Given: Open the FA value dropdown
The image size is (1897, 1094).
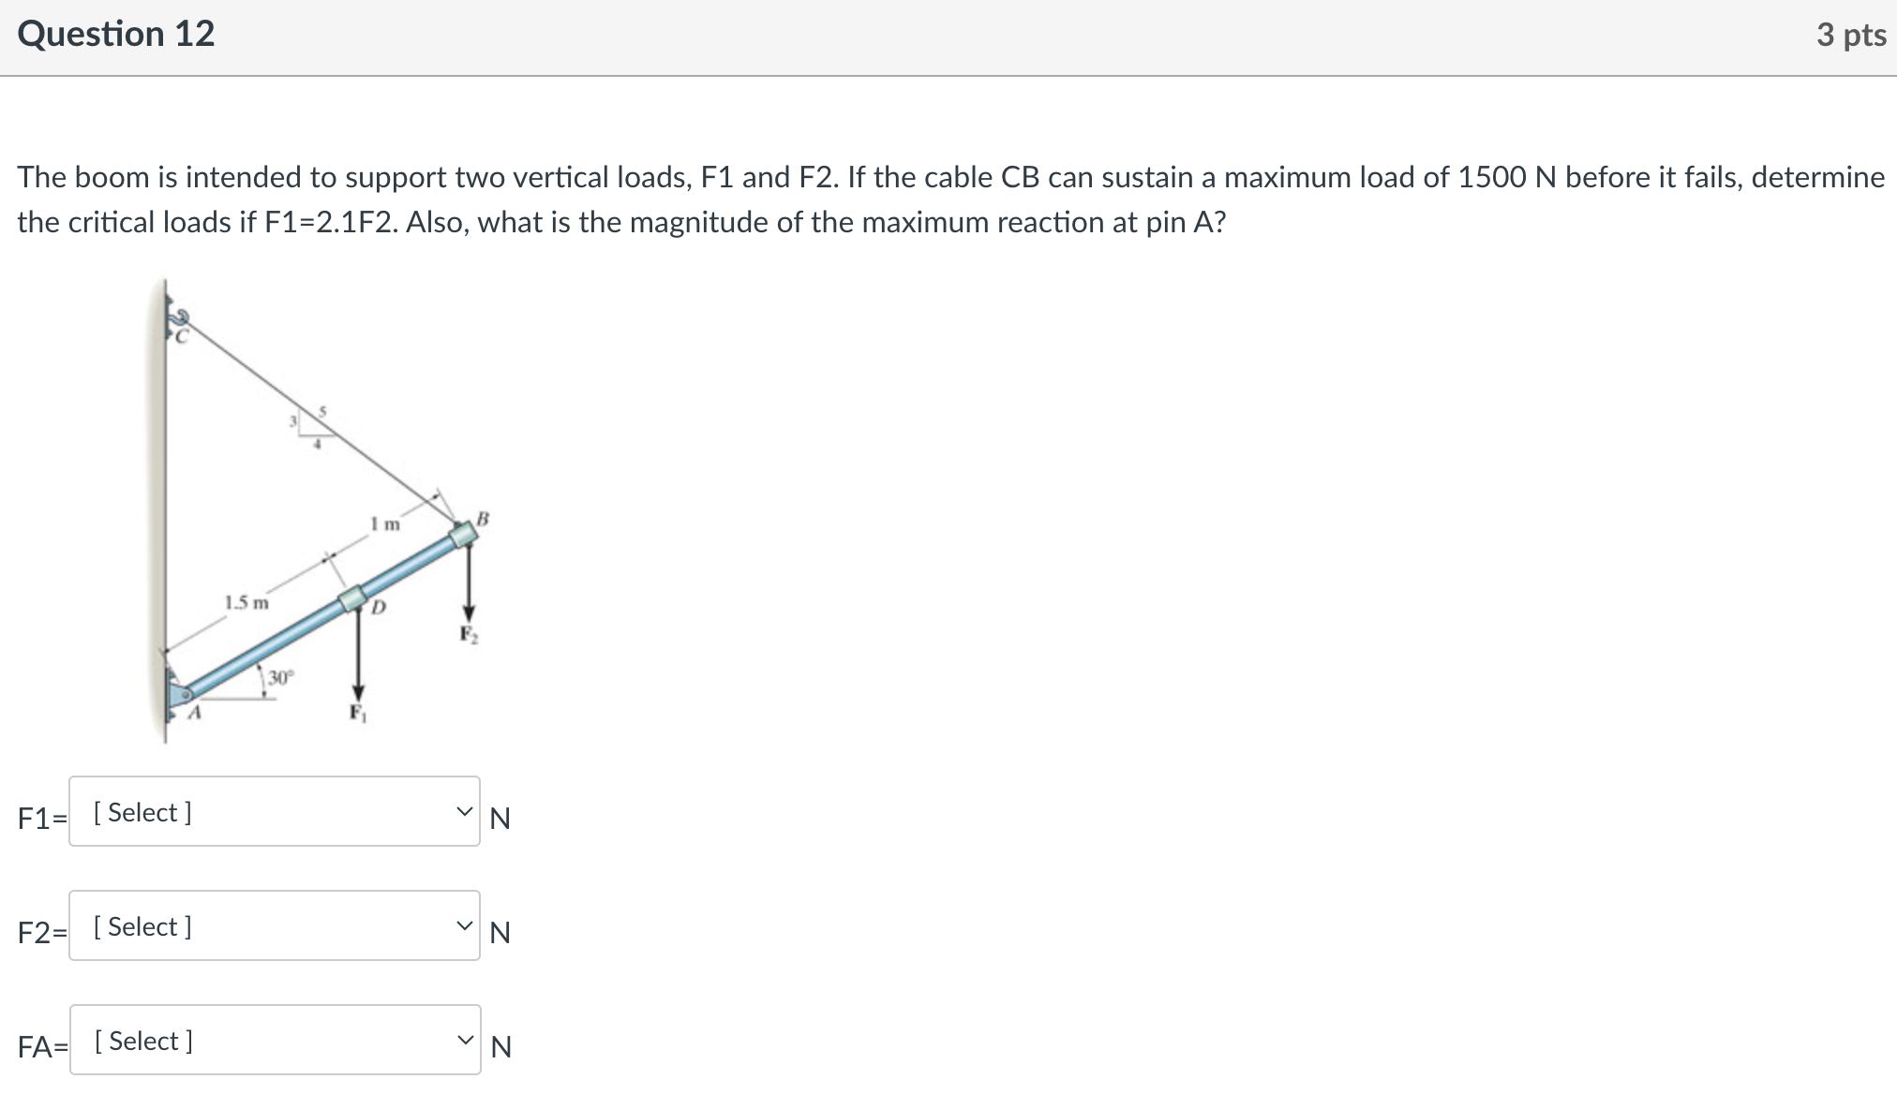Looking at the screenshot, I should tap(274, 1042).
